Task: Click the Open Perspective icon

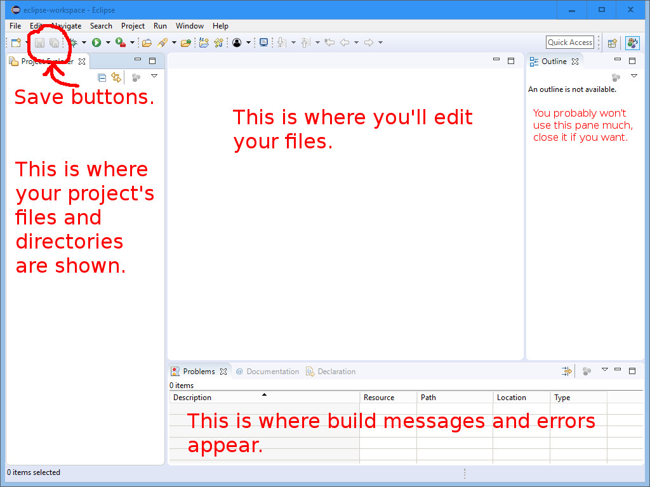Action: 612,43
